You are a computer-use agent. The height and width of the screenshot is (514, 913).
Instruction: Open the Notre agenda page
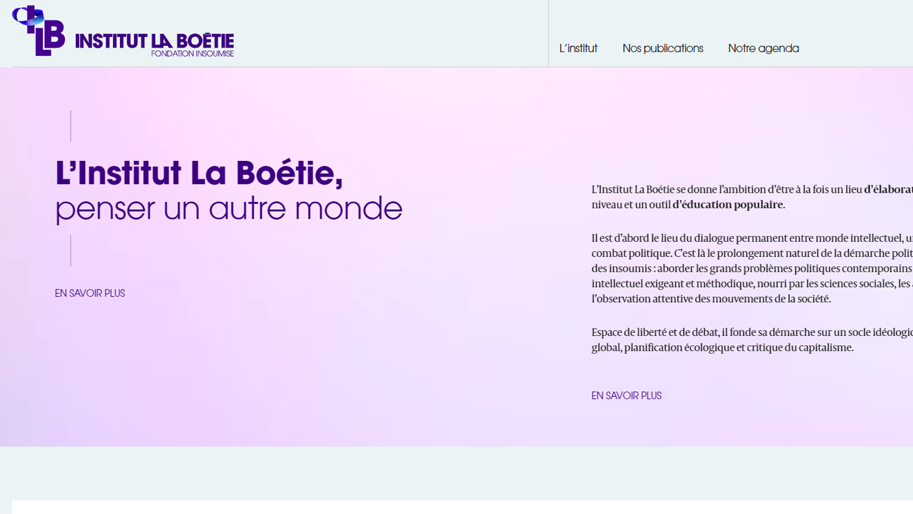point(763,48)
